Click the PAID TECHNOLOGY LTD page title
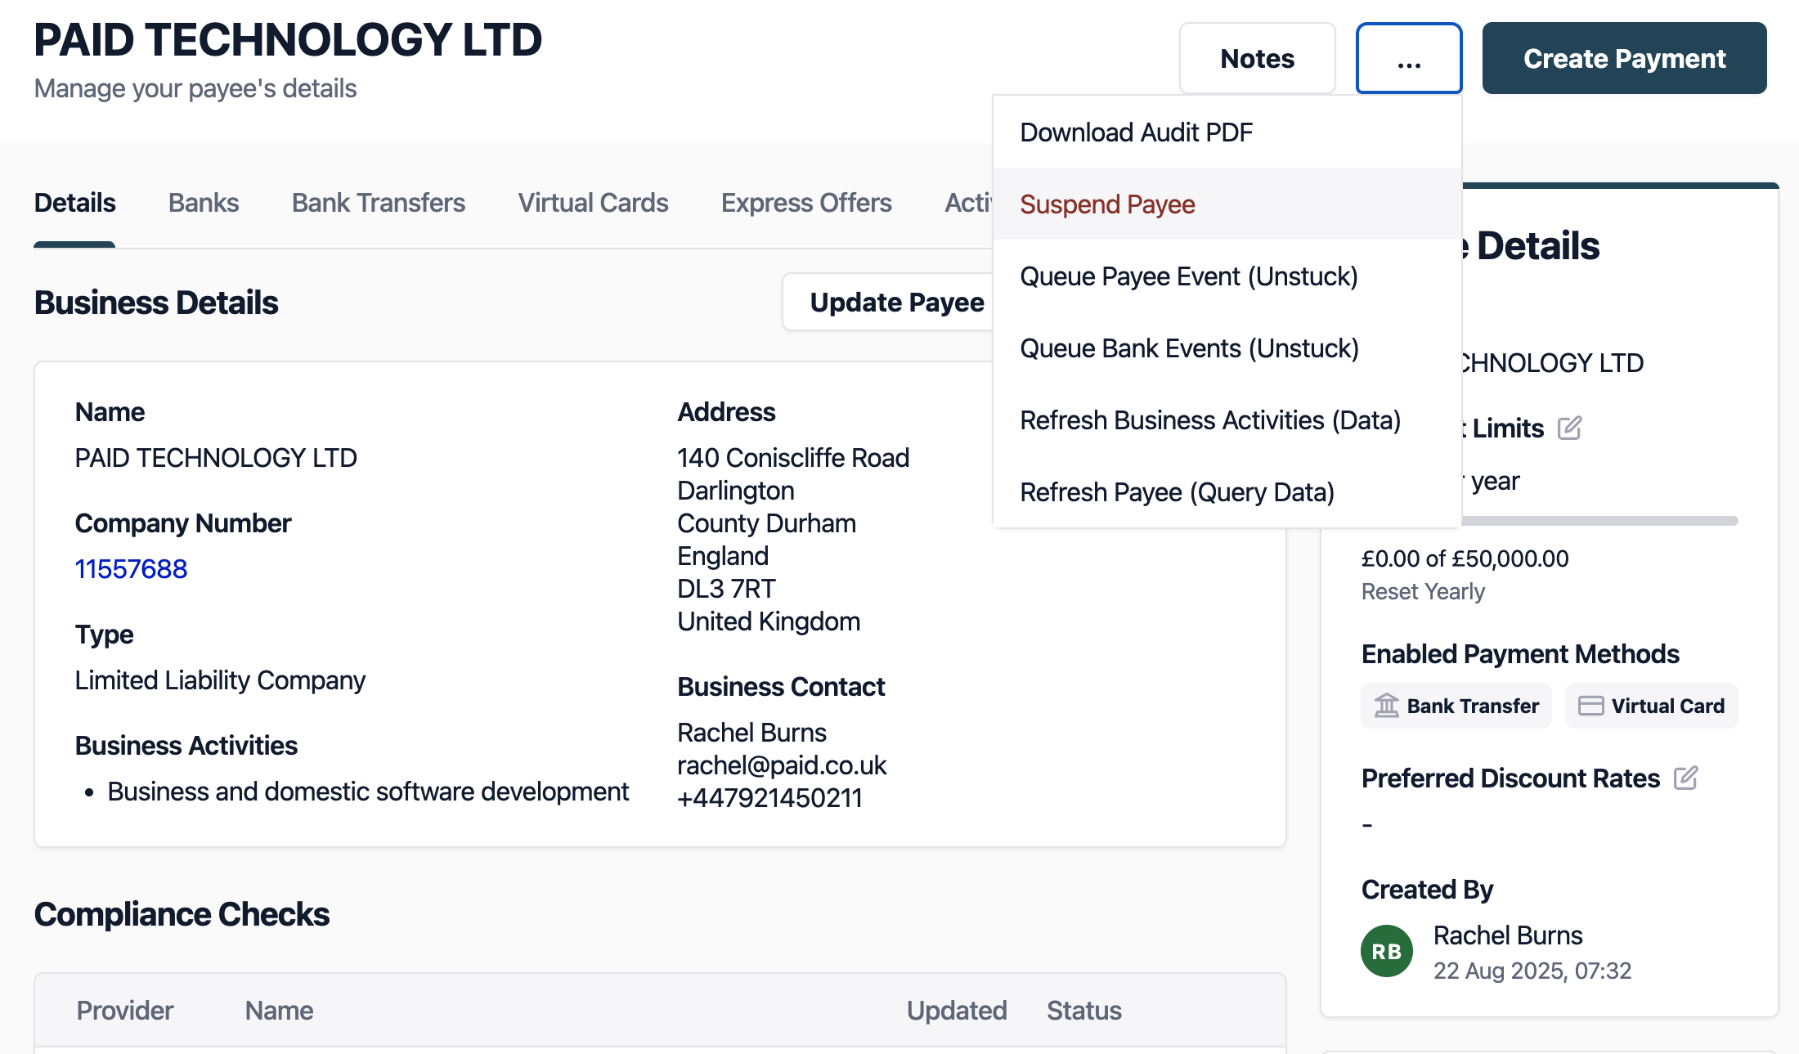 288,38
